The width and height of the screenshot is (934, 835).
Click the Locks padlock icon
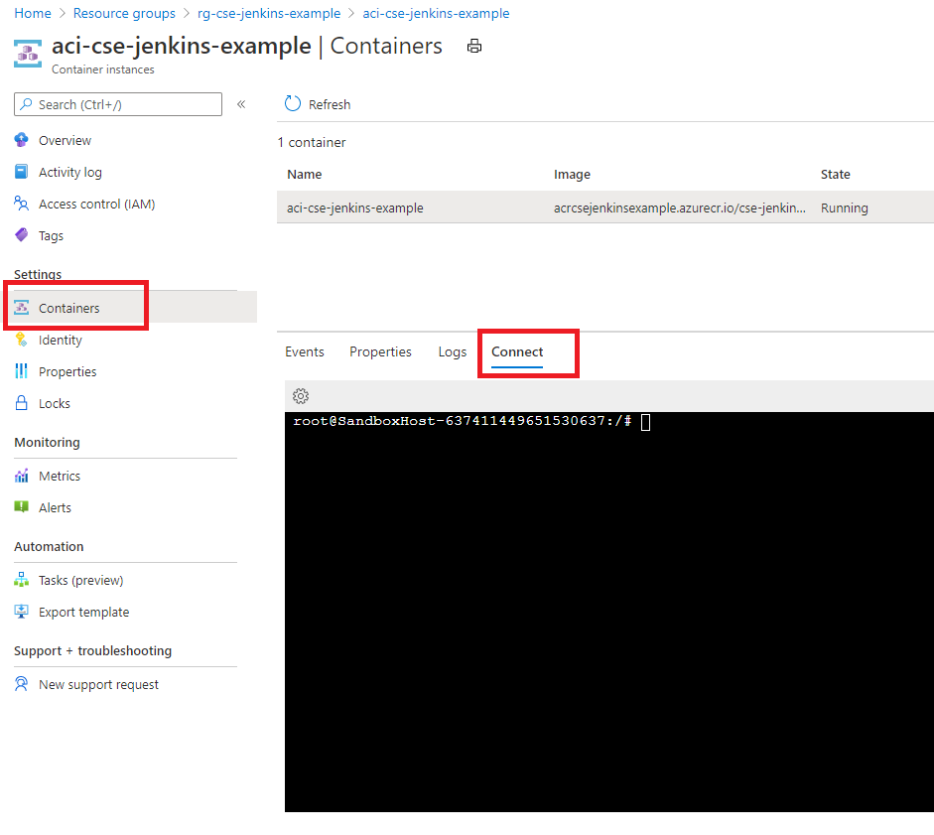(x=22, y=403)
